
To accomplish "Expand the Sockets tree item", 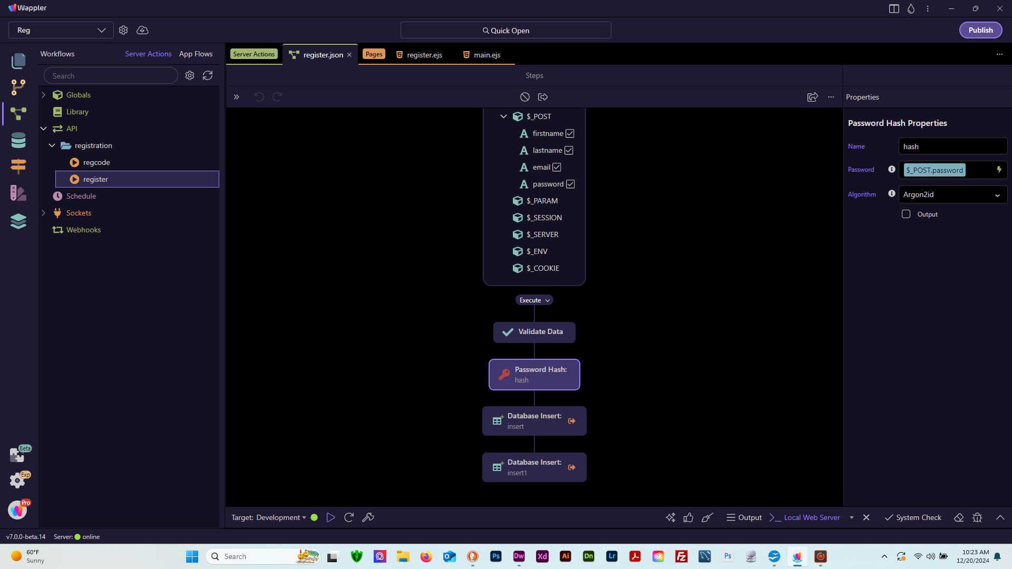I will point(44,213).
